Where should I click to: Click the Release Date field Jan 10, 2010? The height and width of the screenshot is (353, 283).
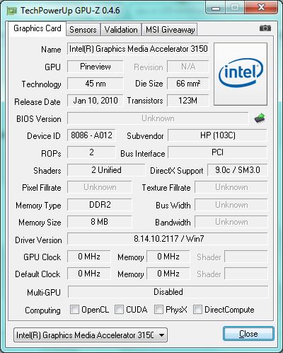pos(96,101)
